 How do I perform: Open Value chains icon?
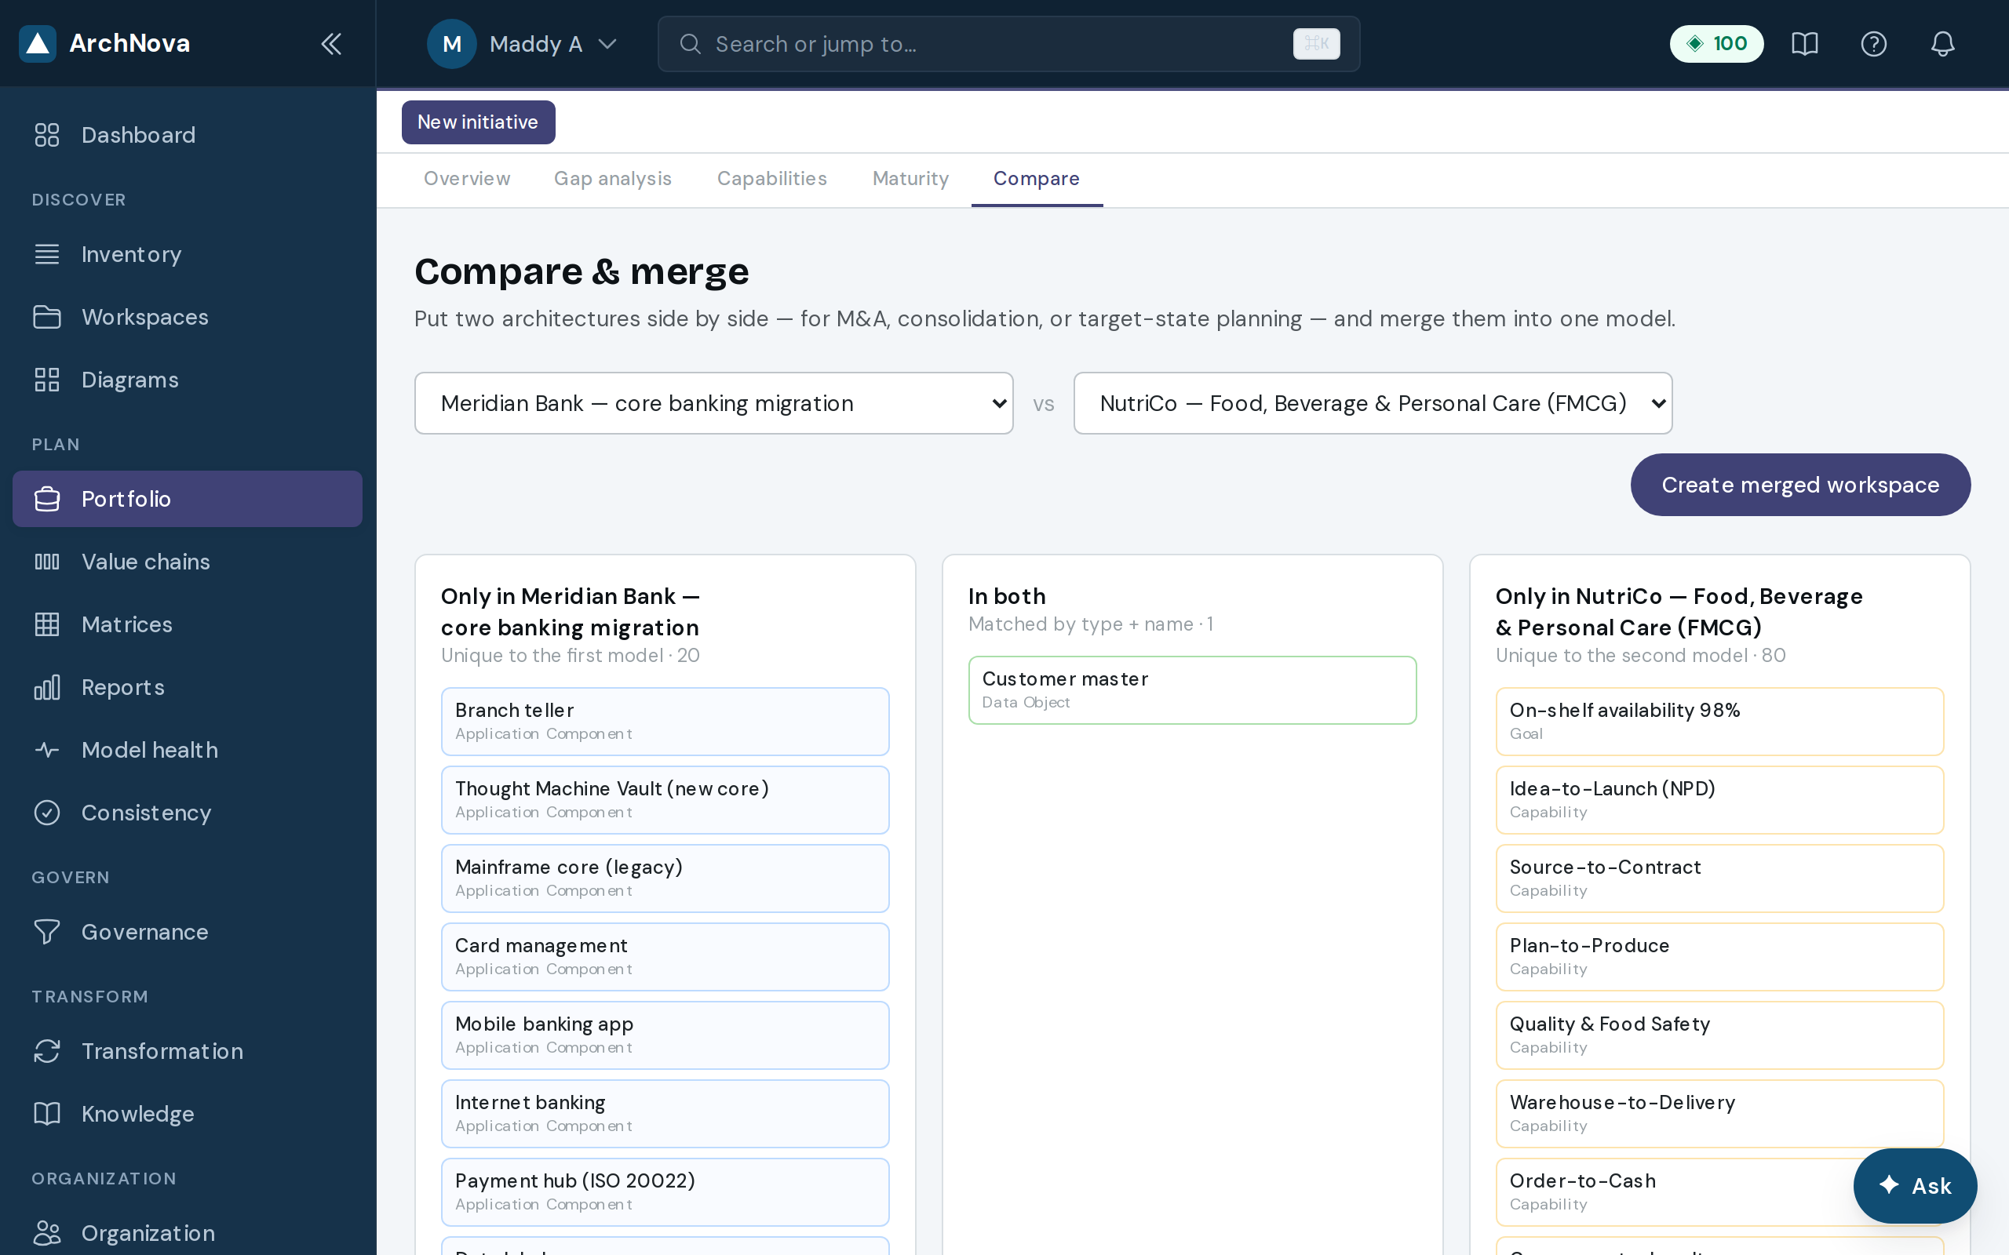[x=47, y=562]
